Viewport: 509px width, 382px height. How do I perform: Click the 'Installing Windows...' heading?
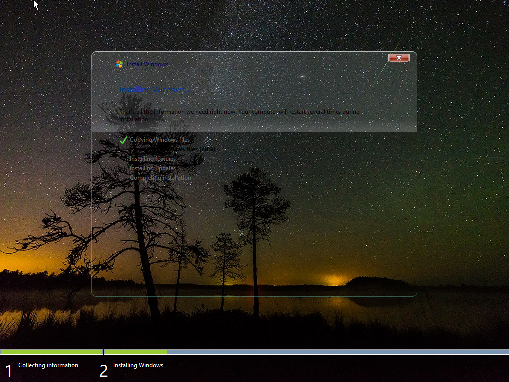click(x=154, y=90)
